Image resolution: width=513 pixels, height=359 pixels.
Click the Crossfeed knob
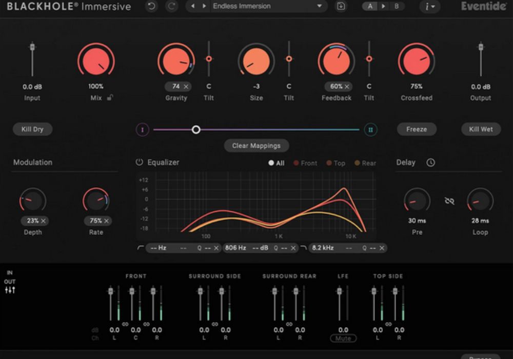pyautogui.click(x=417, y=61)
